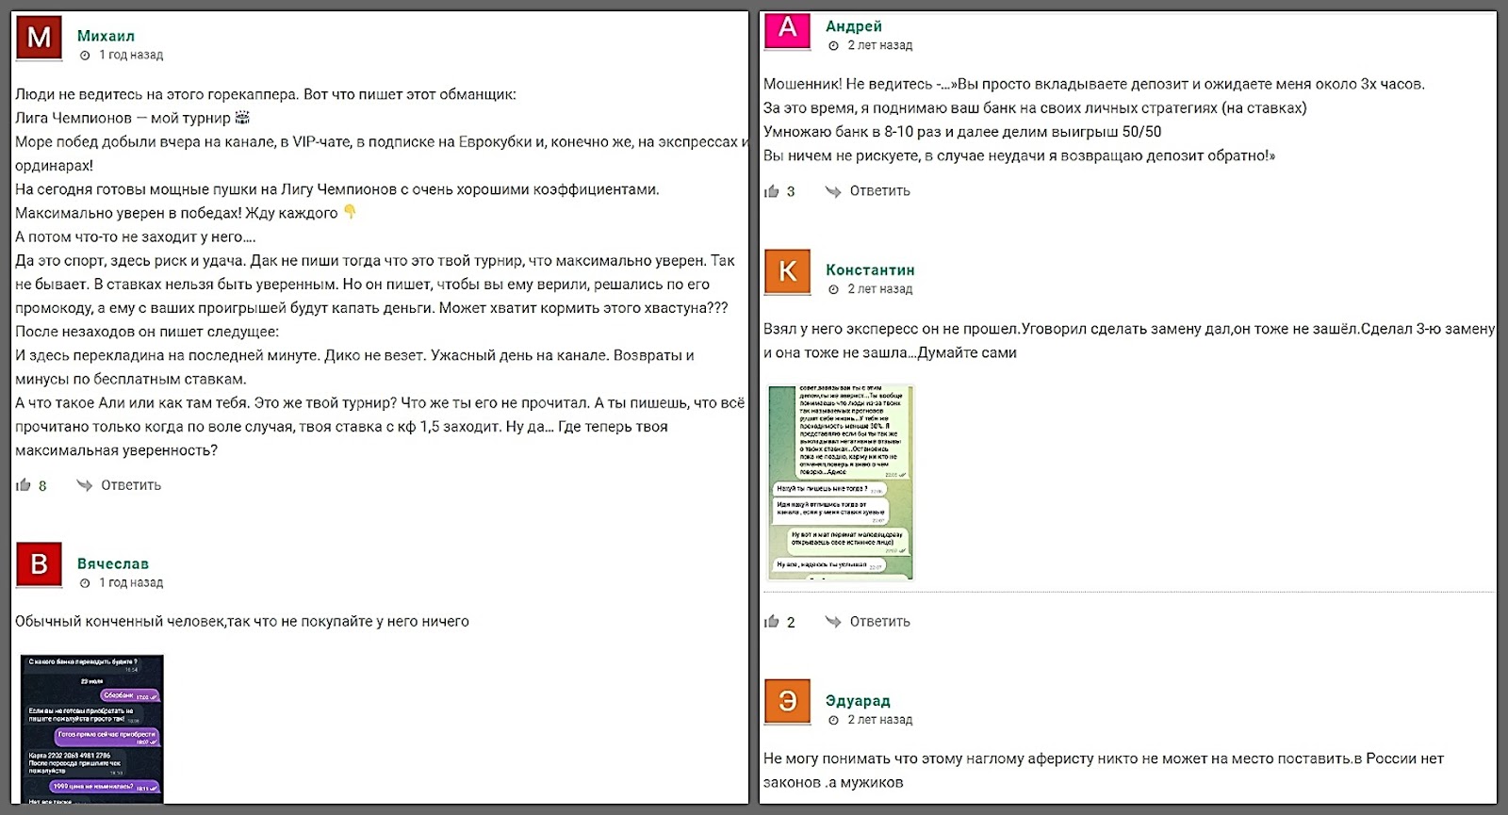Image resolution: width=1508 pixels, height=815 pixels.
Task: Open Вячеслав's attached chat screenshot
Action: 92,728
